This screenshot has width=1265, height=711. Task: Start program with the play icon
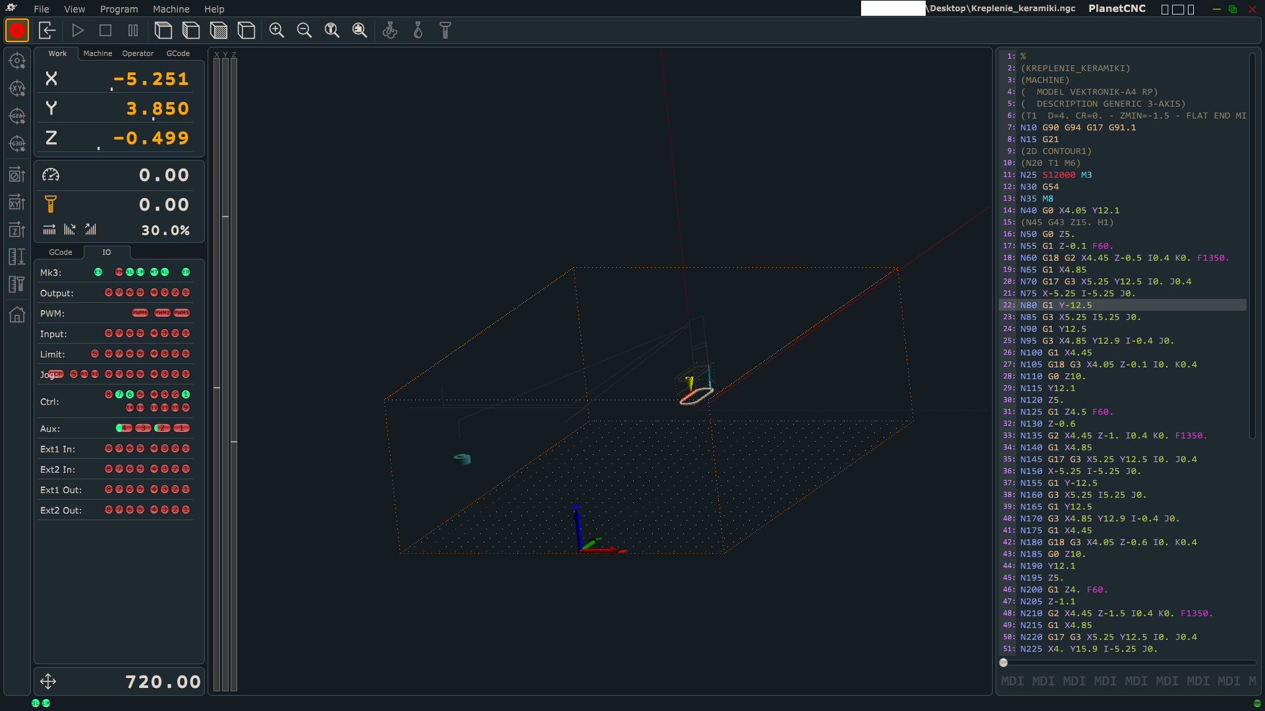(x=78, y=30)
